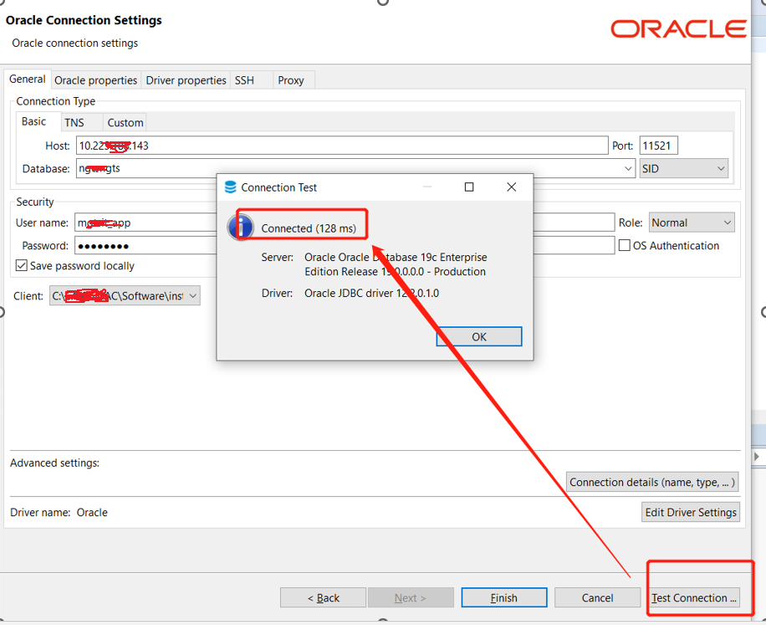The image size is (766, 625).
Task: Open the Role dropdown set to Normal
Action: pos(692,223)
